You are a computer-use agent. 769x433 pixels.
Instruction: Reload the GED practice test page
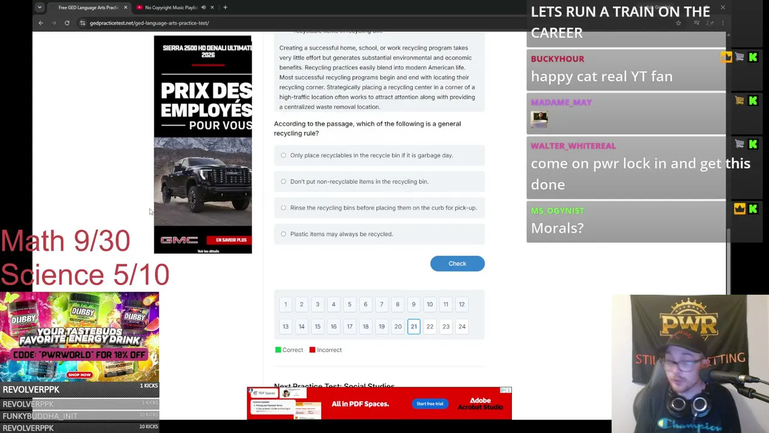(67, 23)
